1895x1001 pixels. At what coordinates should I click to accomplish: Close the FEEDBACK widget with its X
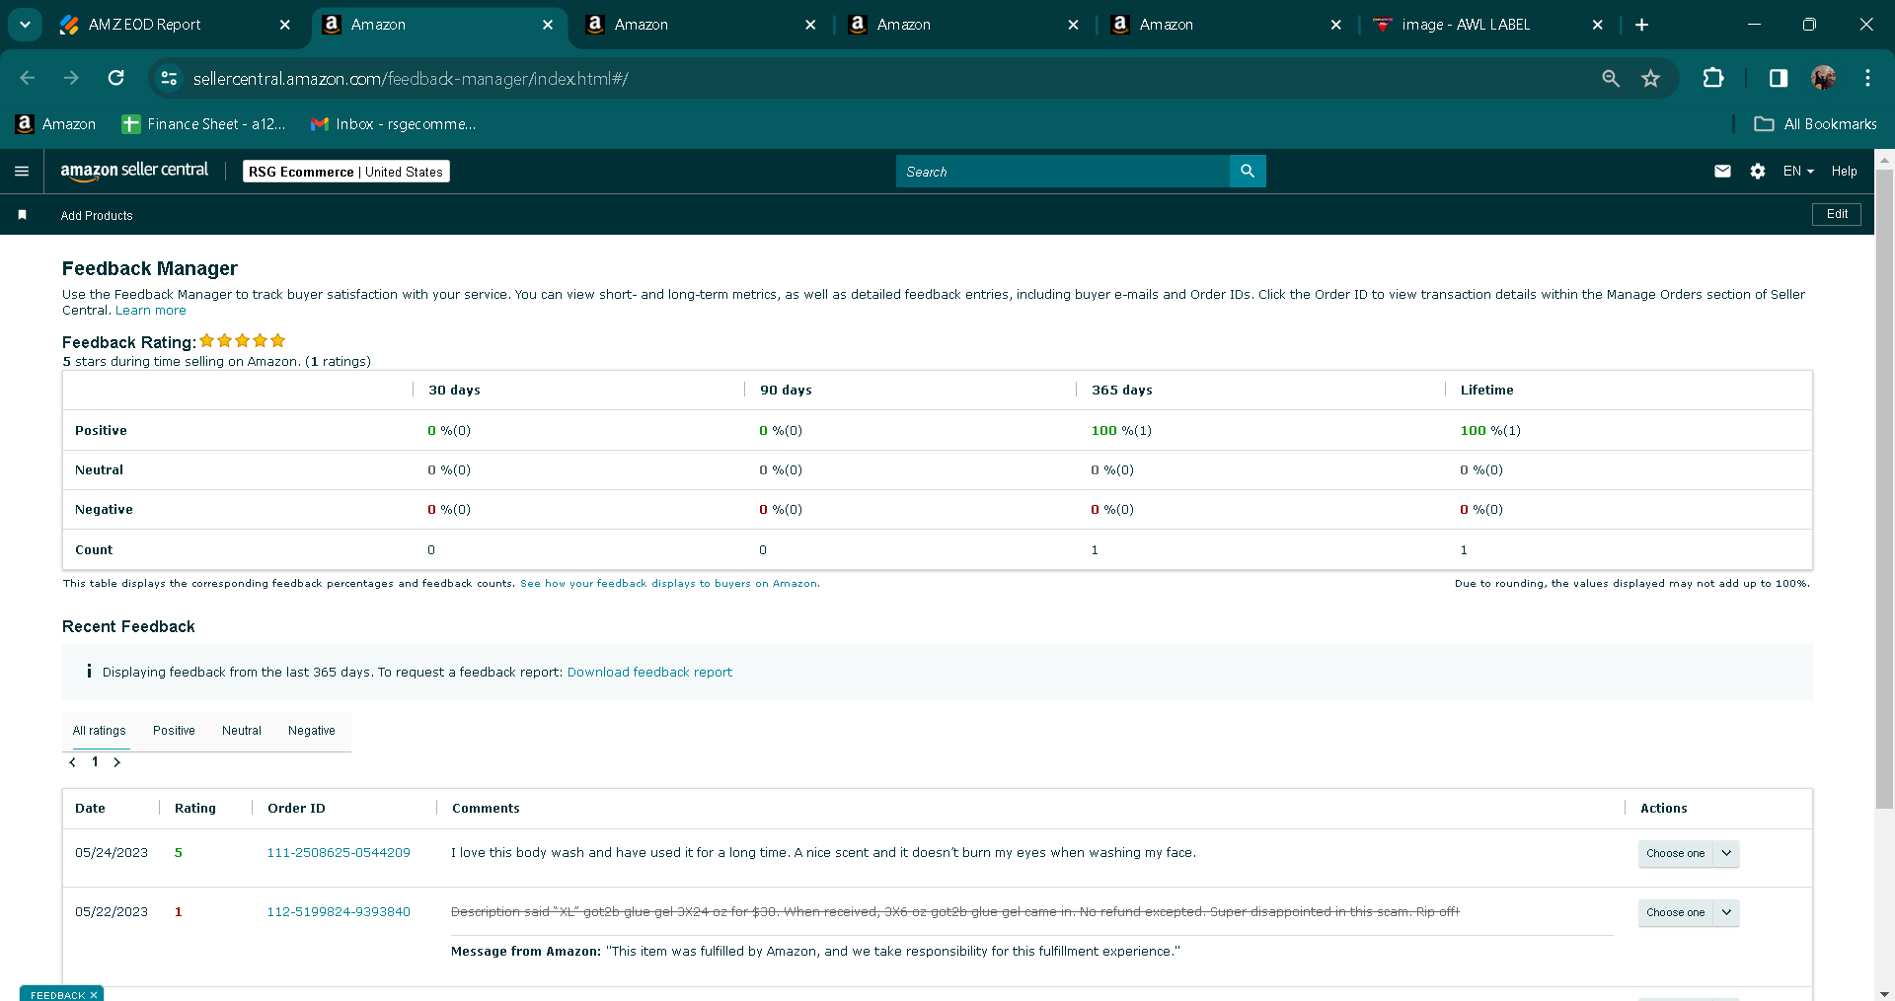94,995
